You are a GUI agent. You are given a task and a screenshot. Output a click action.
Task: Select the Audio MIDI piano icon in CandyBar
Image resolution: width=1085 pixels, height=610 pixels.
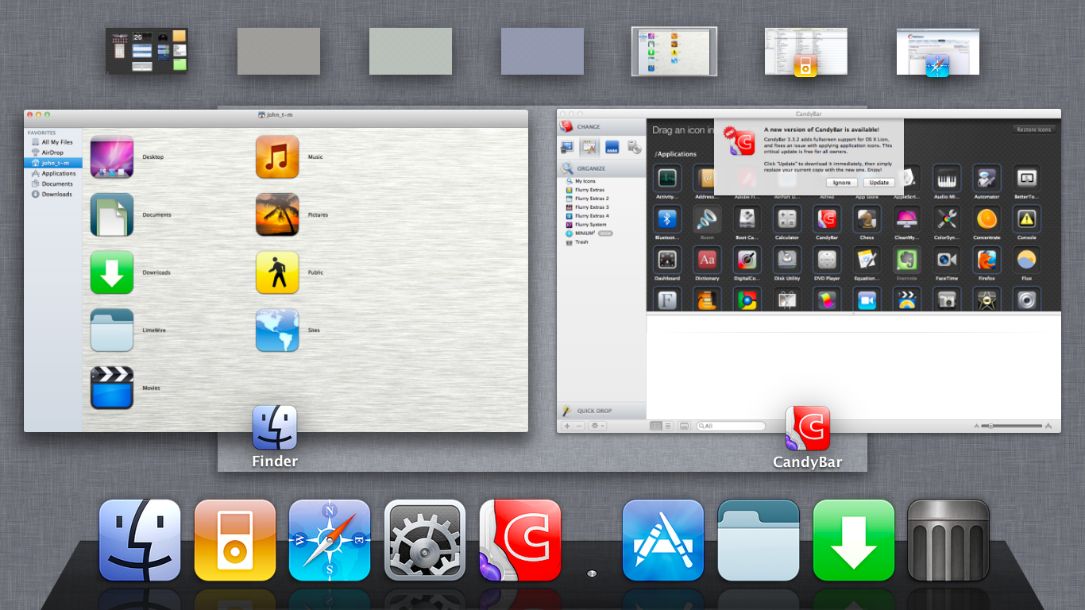point(947,177)
